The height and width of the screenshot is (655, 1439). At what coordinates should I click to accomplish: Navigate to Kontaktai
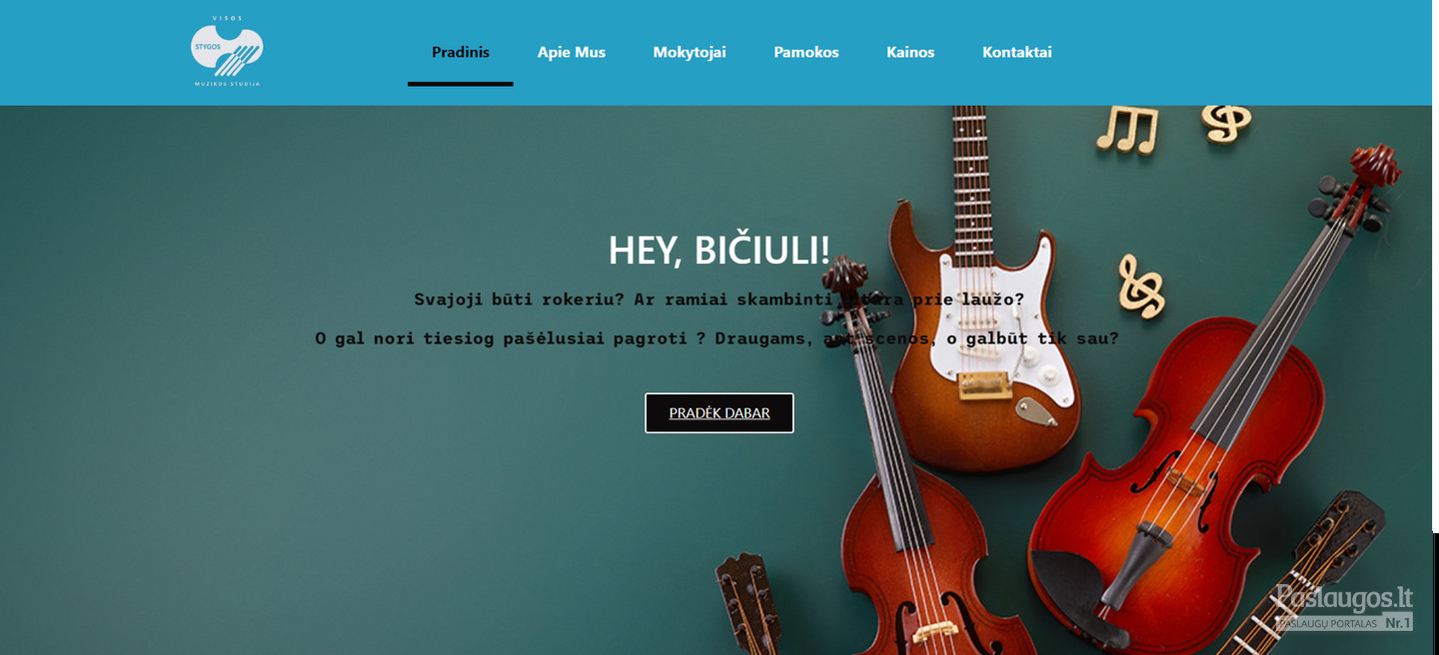click(x=1017, y=52)
